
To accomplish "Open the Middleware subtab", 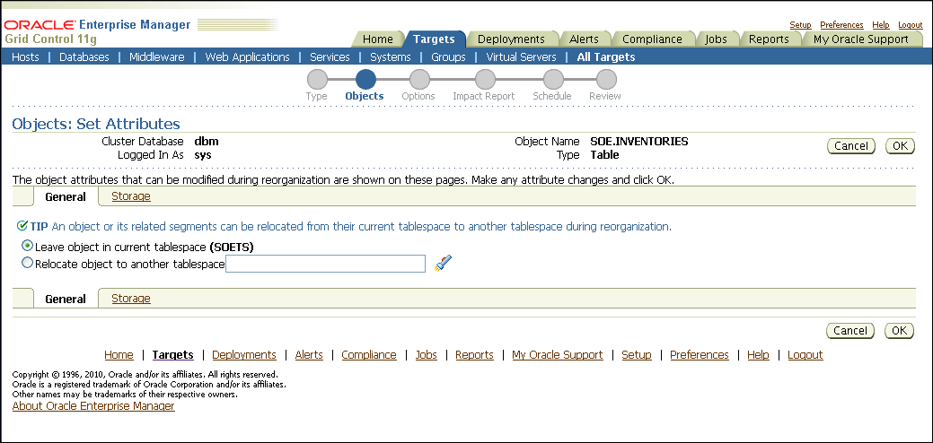I will click(x=156, y=56).
